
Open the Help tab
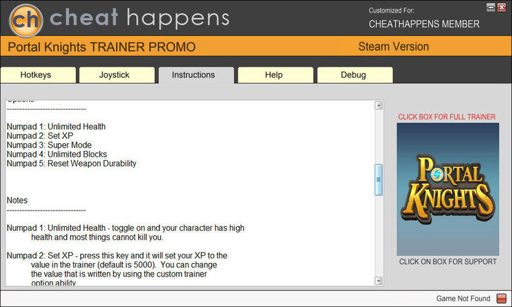tap(275, 75)
